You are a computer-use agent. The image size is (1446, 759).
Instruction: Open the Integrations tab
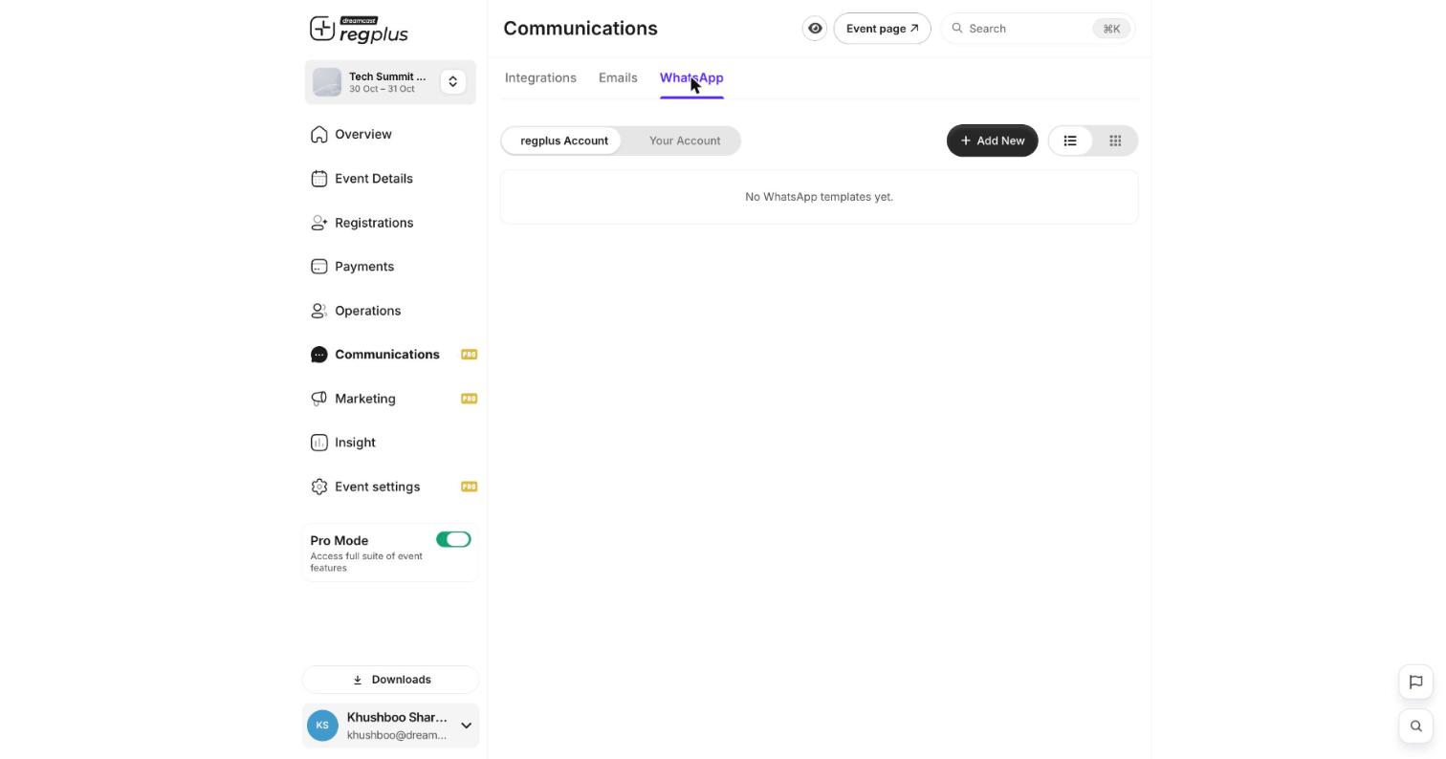[540, 77]
